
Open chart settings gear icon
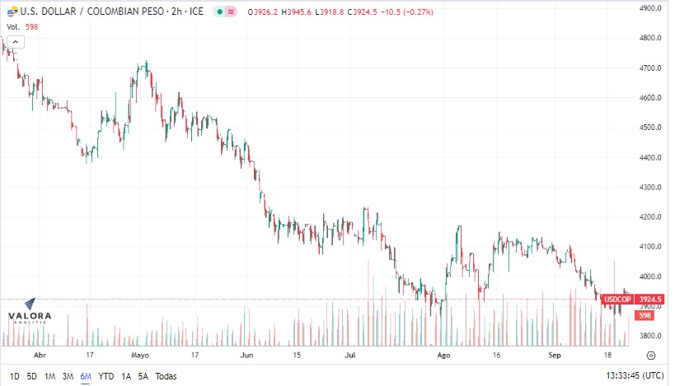click(x=651, y=356)
